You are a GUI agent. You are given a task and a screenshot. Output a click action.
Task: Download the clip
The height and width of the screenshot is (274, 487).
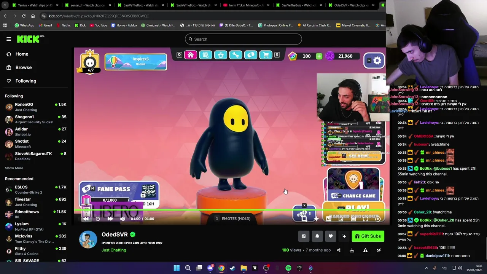click(x=352, y=250)
